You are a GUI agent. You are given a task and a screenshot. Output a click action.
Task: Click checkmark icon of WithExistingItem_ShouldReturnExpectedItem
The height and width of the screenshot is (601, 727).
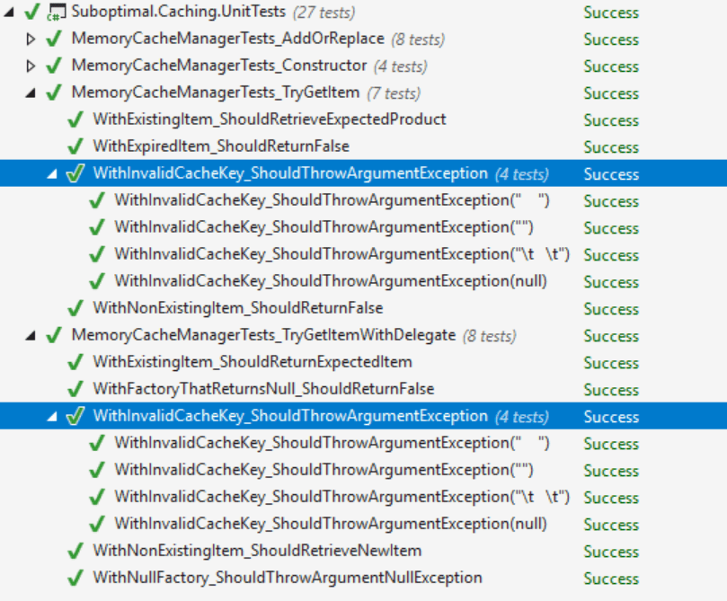(x=75, y=361)
